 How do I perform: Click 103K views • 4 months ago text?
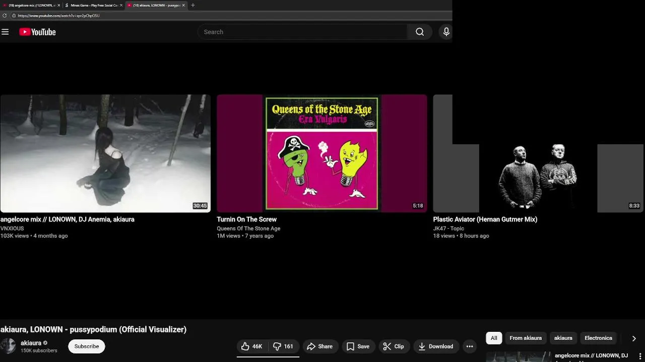coord(34,236)
